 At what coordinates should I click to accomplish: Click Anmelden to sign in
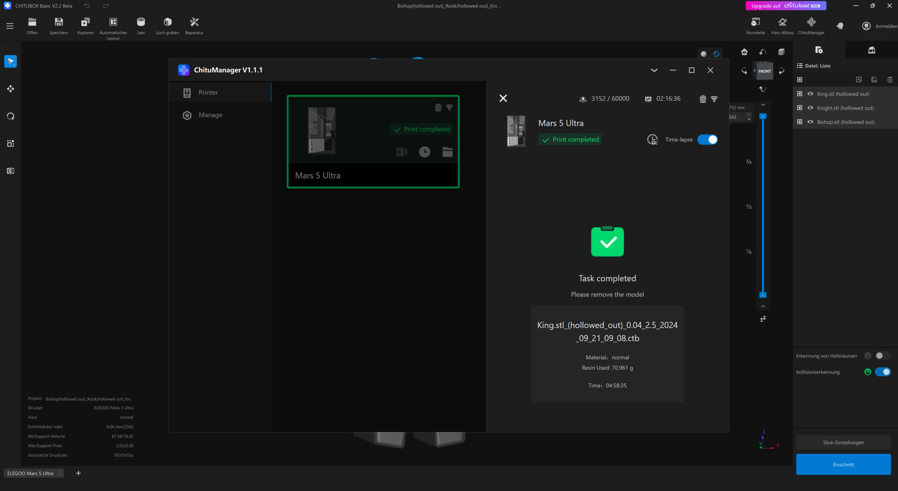coord(879,26)
